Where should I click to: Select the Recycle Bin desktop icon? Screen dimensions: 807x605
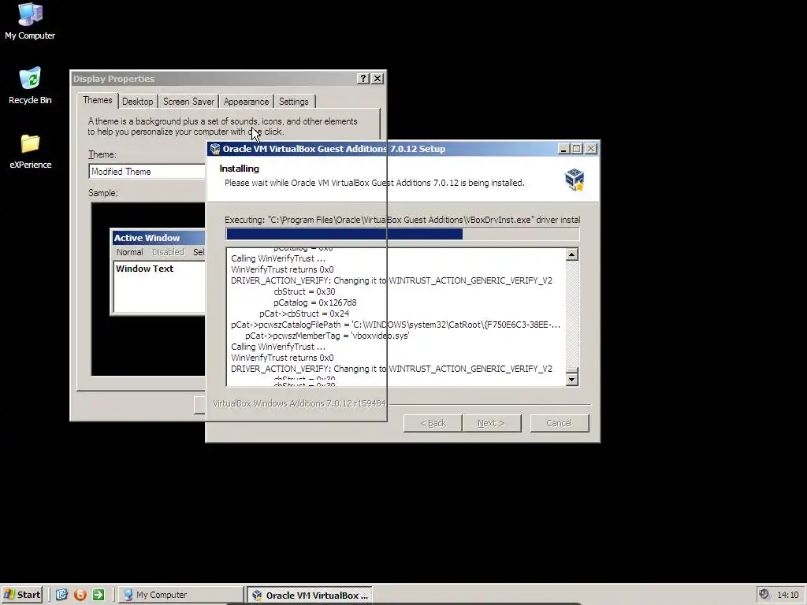coord(30,86)
